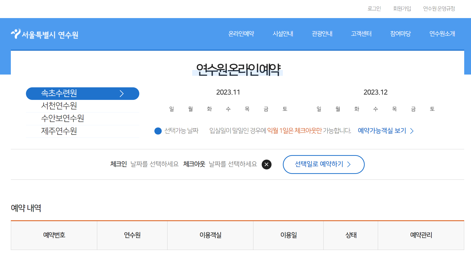Image resolution: width=471 pixels, height=260 pixels.
Task: Click the arrow inside 선택일로 예약하기 button
Action: (x=349, y=164)
